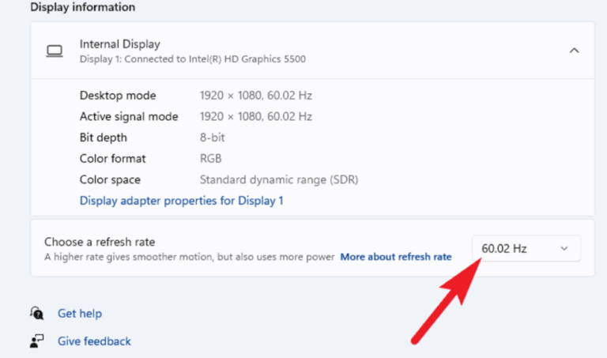Click Standard dynamic range (SDR) value

click(279, 179)
